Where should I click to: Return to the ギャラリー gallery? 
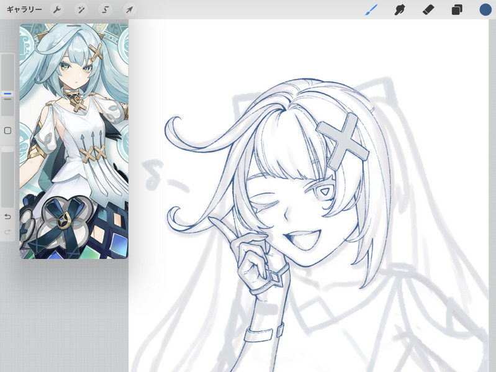pos(24,9)
